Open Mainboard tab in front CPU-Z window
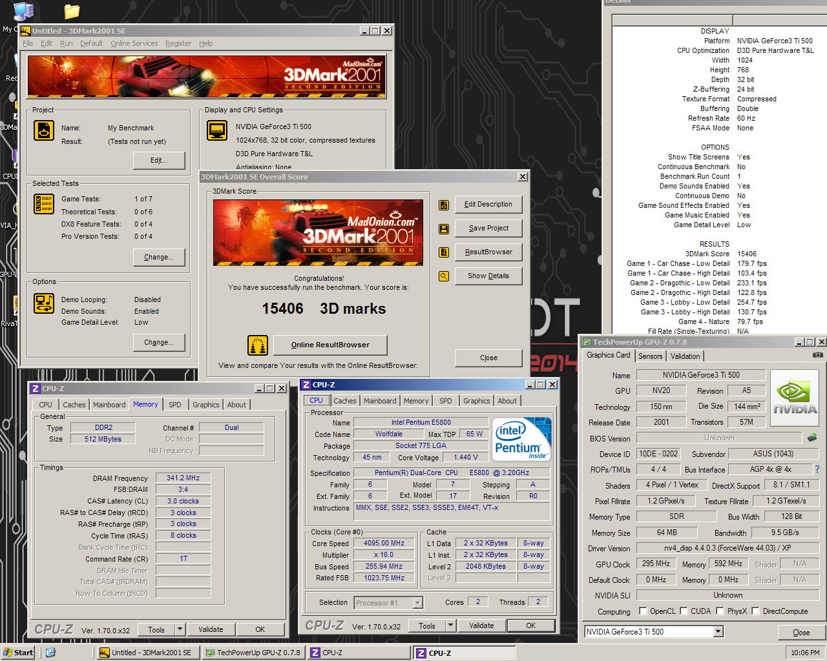827x661 pixels. coord(380,401)
